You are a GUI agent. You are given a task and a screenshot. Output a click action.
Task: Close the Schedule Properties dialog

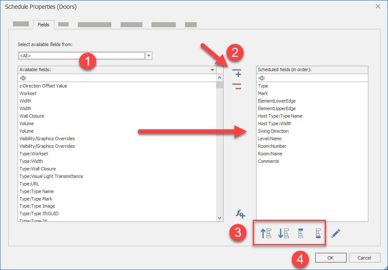378,6
